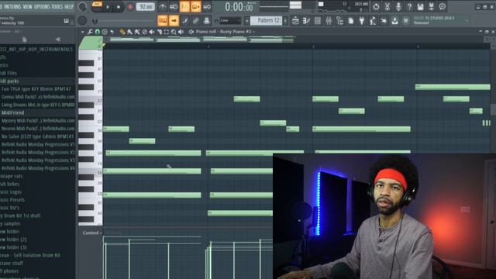Open the help question mark icon

click(409, 6)
